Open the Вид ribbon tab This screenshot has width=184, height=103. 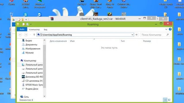tap(45, 29)
